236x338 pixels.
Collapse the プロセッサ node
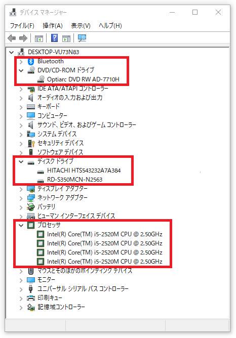coord(21,225)
